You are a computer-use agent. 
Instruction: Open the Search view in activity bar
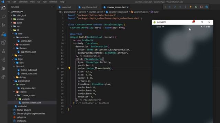[3, 17]
